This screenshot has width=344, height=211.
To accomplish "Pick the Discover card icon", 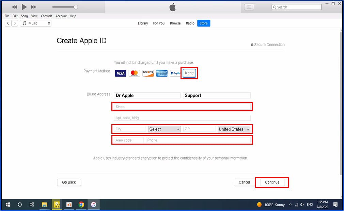I will click(148, 73).
